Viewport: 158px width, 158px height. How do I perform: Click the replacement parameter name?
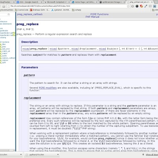(x=32, y=98)
